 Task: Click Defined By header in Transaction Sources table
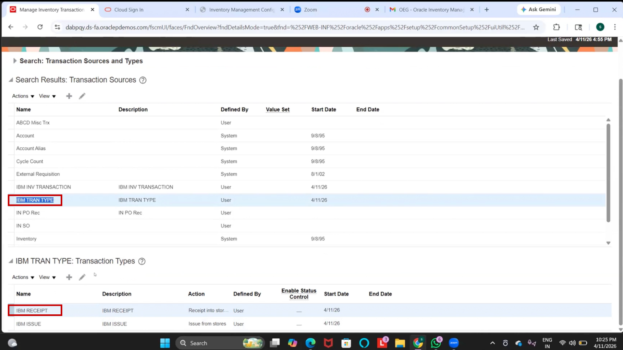coord(234,110)
